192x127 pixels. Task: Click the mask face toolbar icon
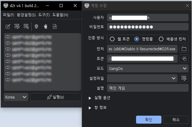[x=36, y=26]
